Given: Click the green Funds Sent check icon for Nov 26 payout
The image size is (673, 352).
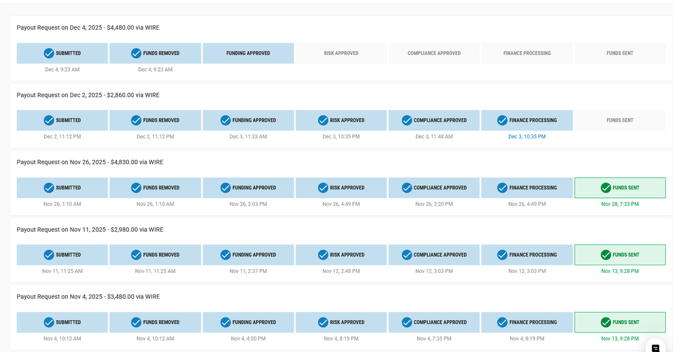Looking at the screenshot, I should click(606, 188).
